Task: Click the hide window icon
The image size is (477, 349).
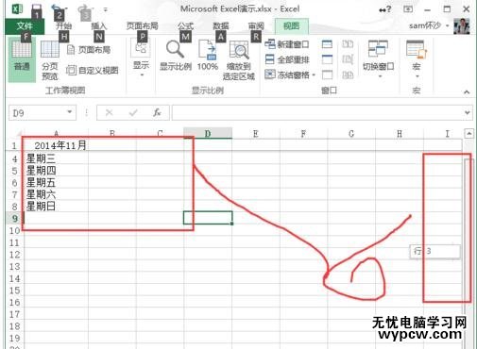Action: [x=327, y=59]
